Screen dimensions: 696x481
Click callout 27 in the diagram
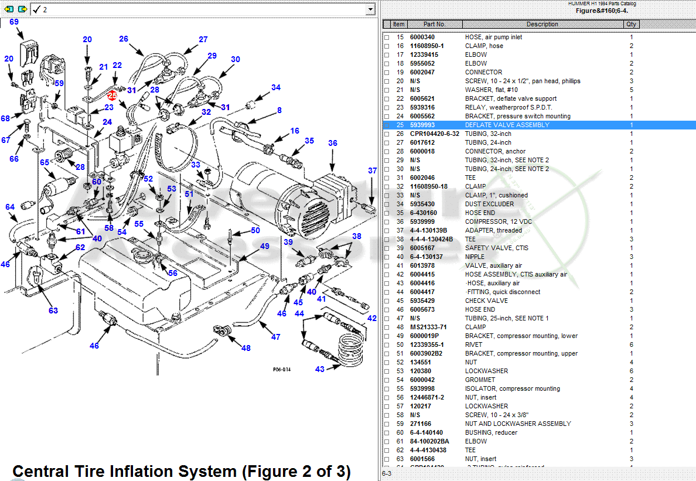pyautogui.click(x=203, y=39)
